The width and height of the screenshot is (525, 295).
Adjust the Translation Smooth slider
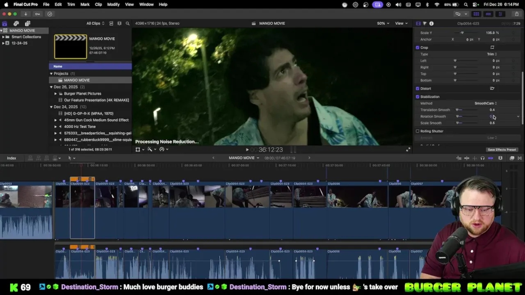pos(467,110)
